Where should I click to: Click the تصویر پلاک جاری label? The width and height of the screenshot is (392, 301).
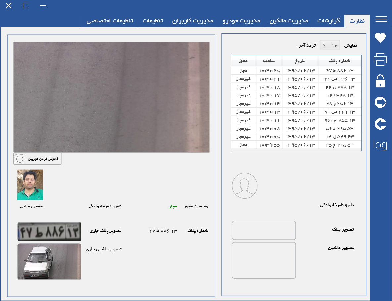(x=106, y=231)
